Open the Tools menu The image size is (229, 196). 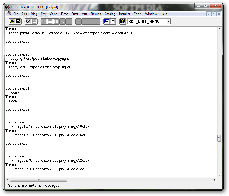tap(138, 14)
